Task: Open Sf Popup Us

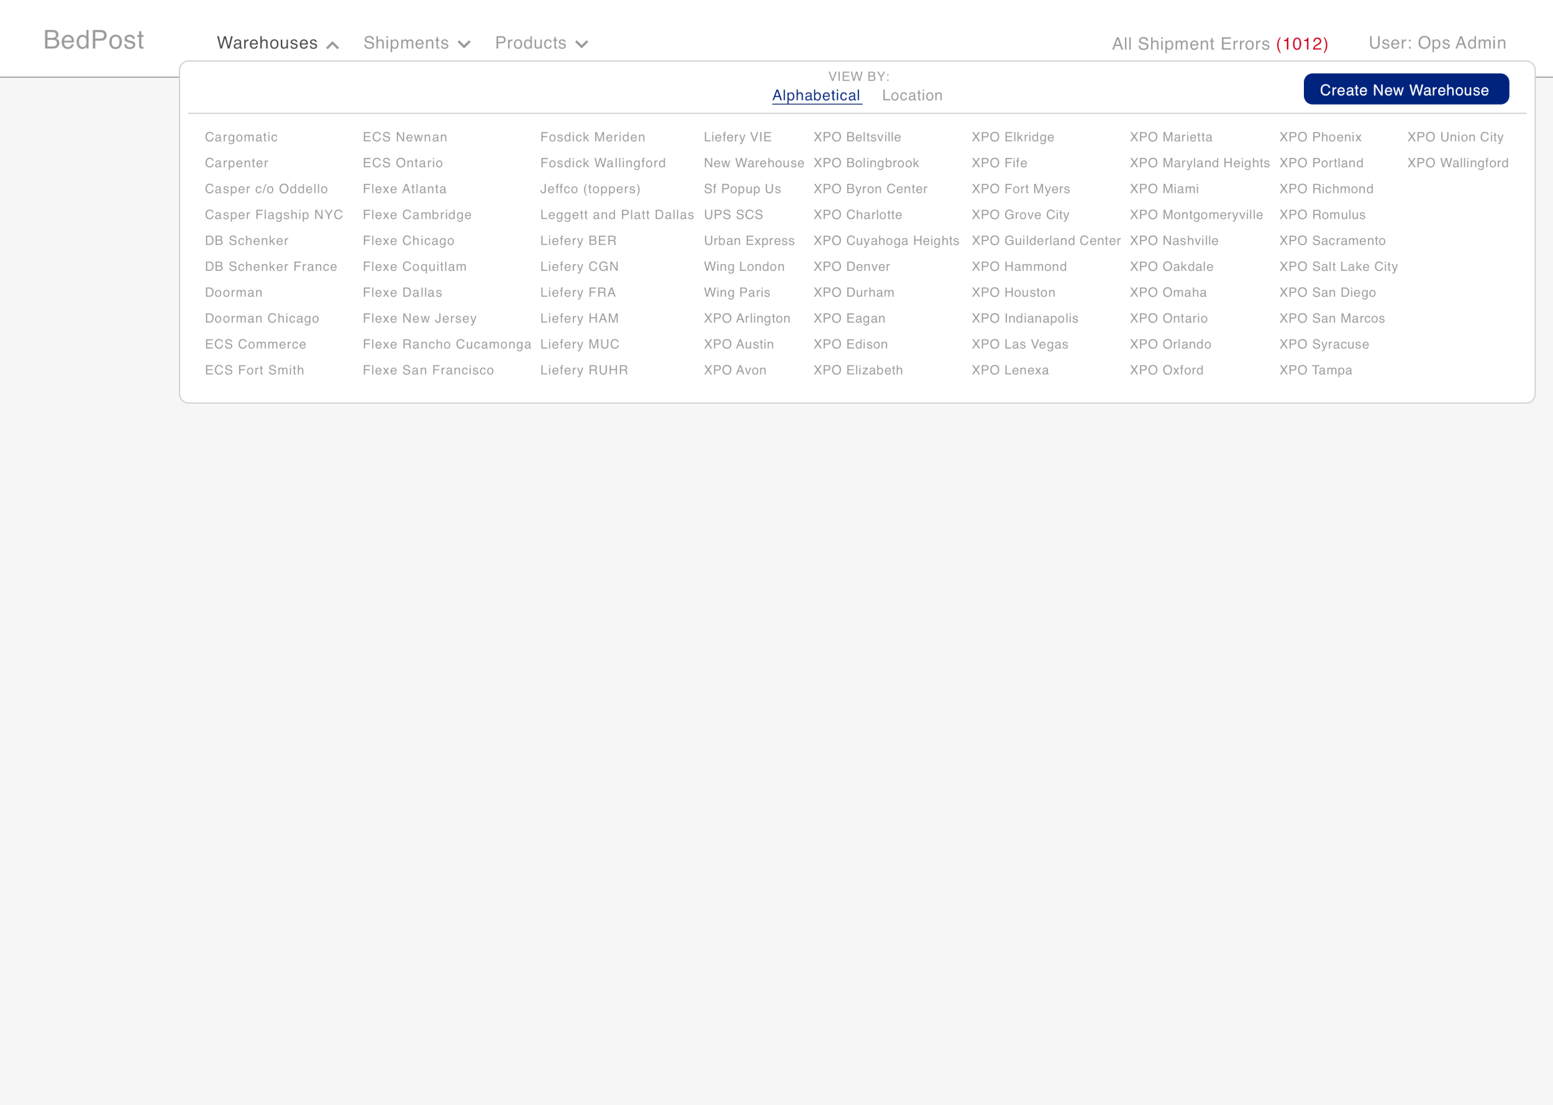Action: [x=742, y=188]
